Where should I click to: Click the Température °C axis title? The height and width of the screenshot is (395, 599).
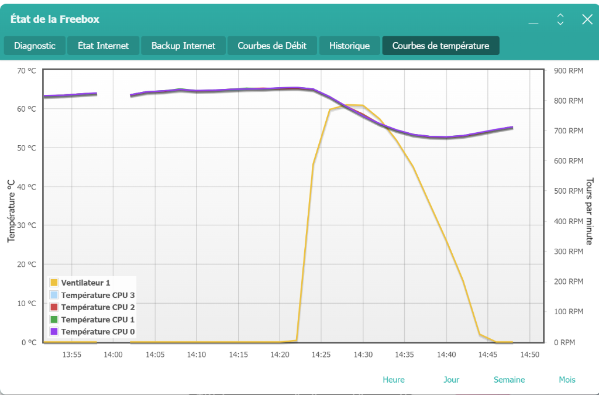[11, 211]
